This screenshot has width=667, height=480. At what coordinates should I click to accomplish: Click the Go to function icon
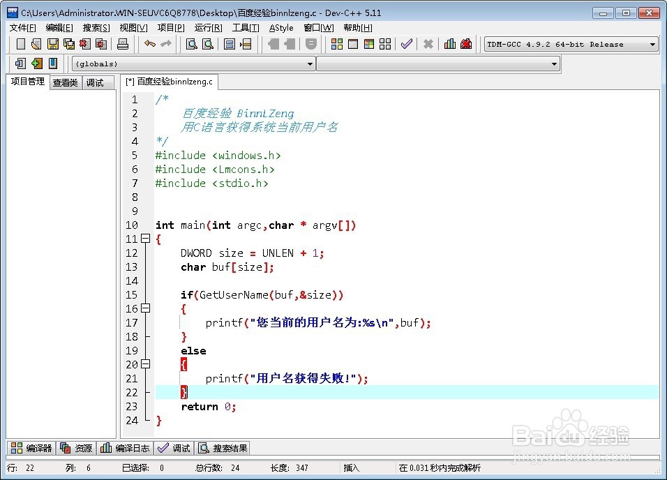click(230, 44)
